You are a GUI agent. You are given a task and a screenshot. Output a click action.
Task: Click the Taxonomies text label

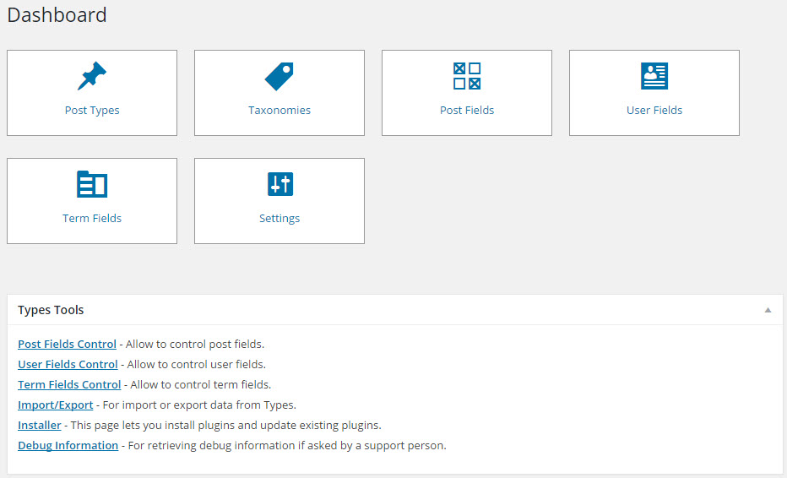point(279,110)
